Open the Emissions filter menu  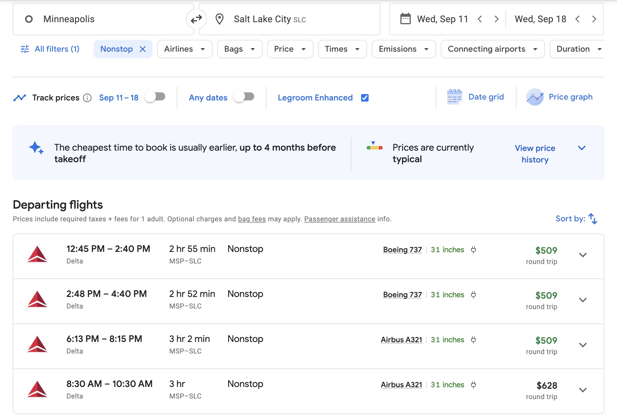[x=404, y=49]
